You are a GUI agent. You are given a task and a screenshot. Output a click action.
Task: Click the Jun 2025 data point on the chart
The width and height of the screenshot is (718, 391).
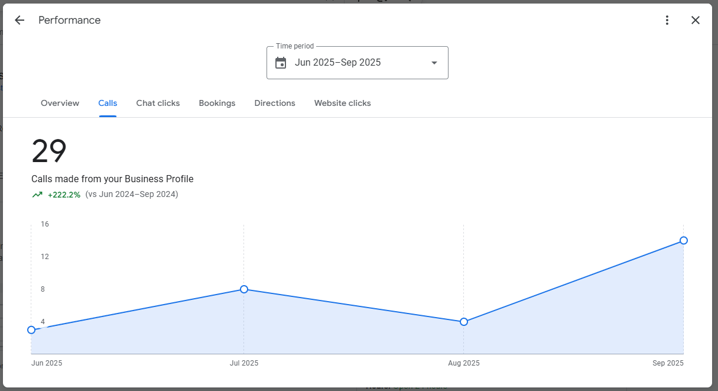coord(31,330)
